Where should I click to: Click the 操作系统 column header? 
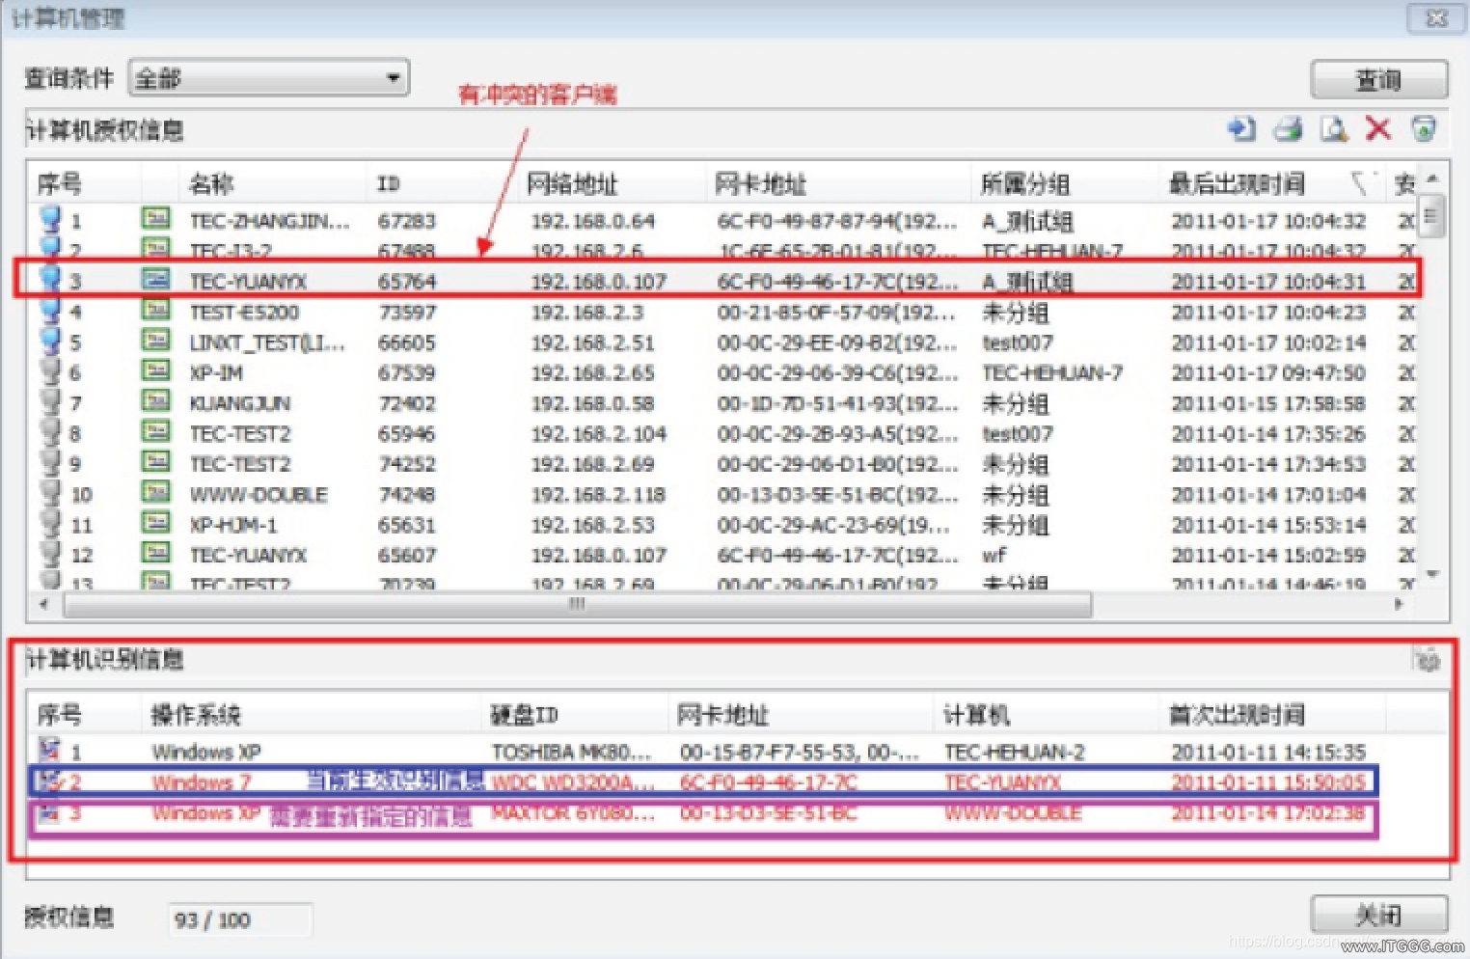(311, 715)
